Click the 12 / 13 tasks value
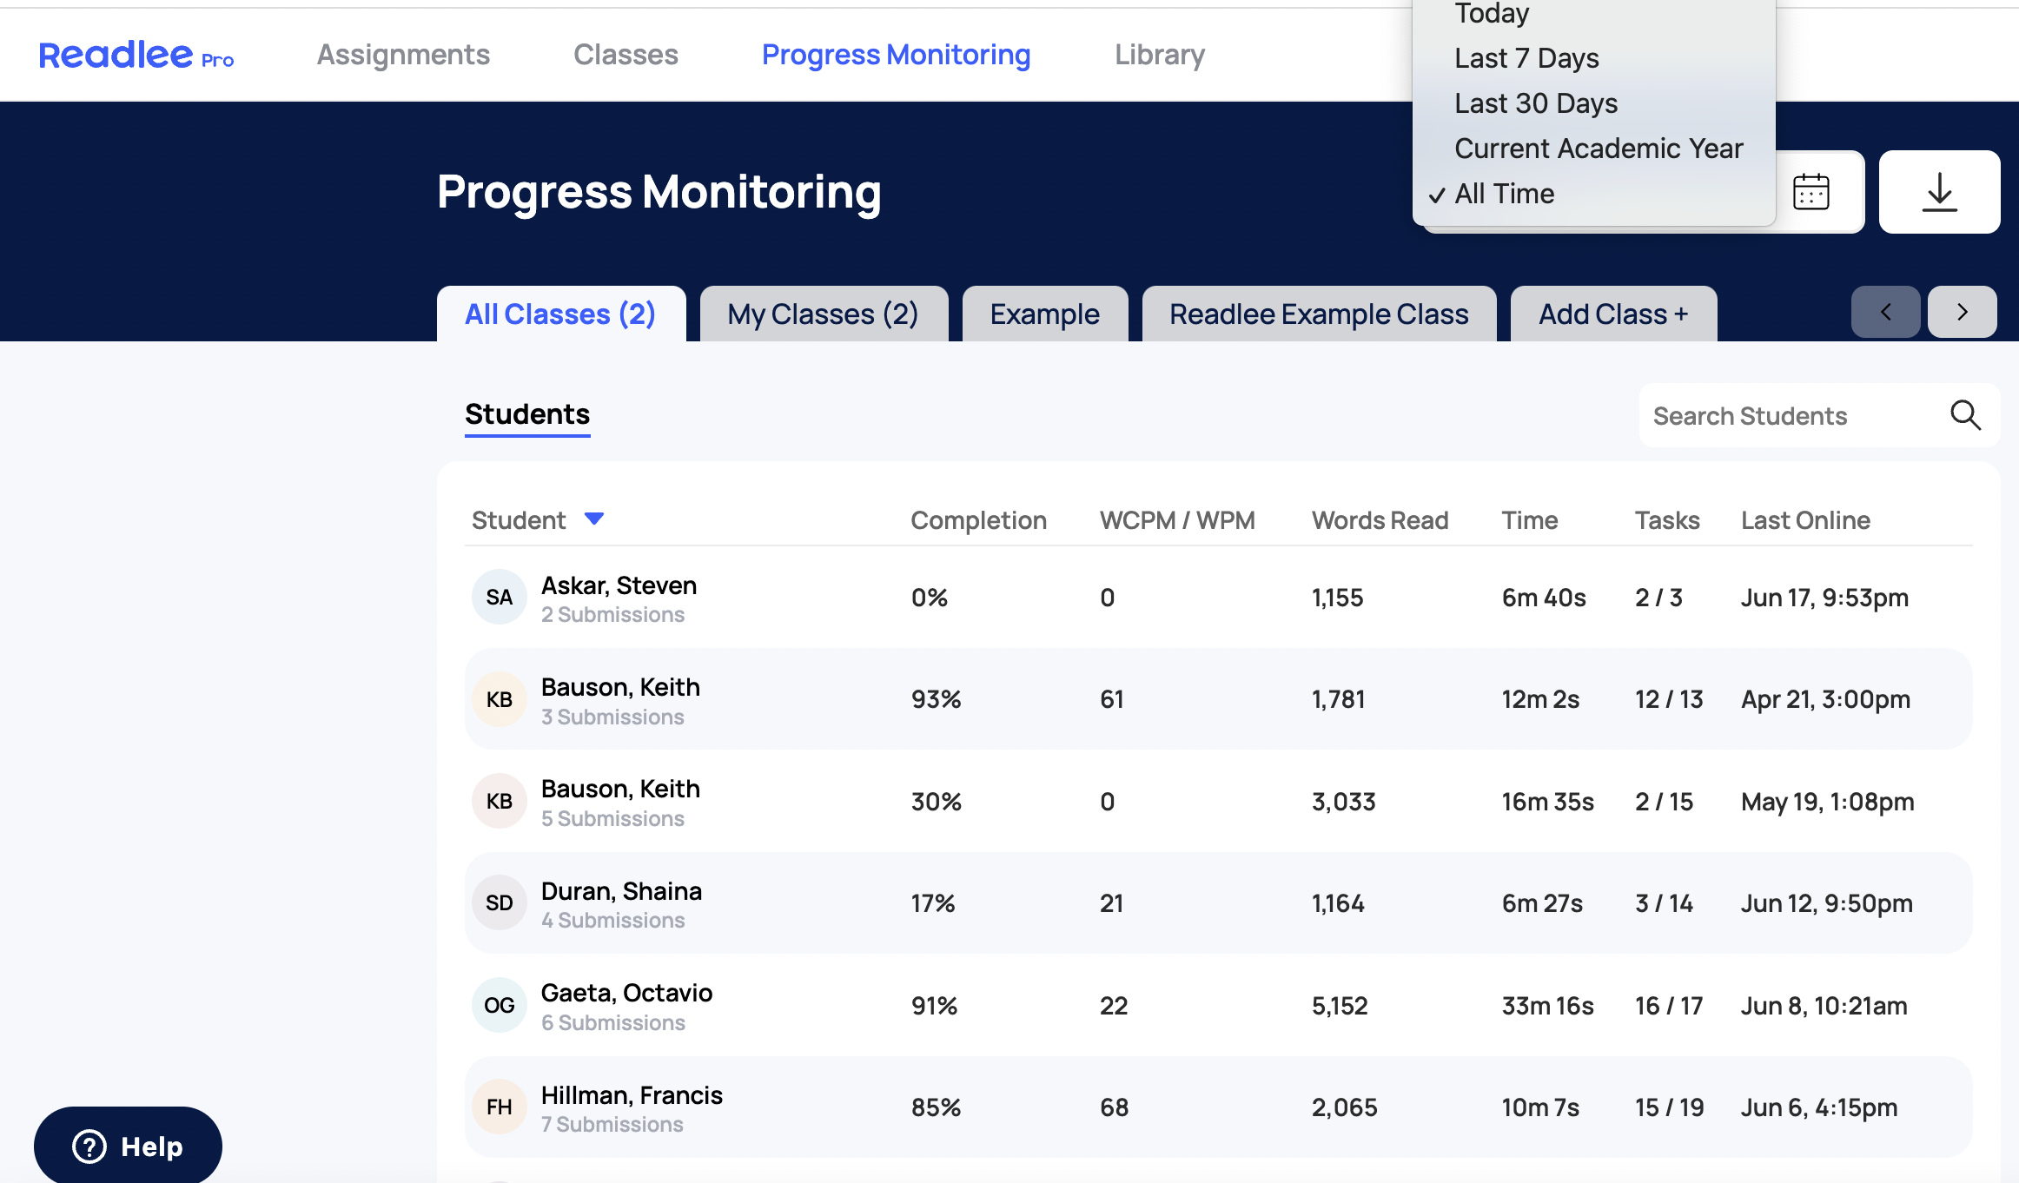The height and width of the screenshot is (1183, 2019). pyautogui.click(x=1669, y=699)
